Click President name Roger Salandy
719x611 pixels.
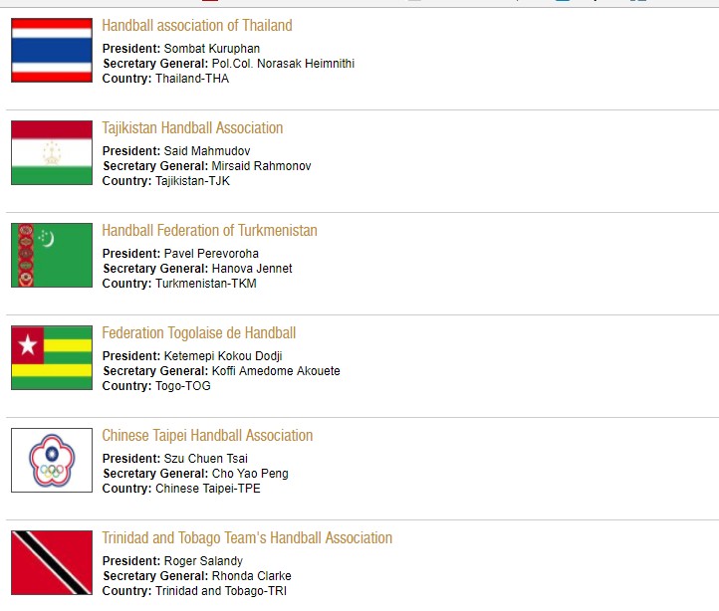click(x=203, y=561)
